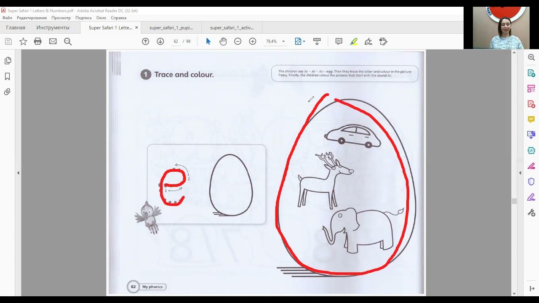Open zoom percentage dropdown
Viewport: 539px width, 303px height.
coord(283,41)
